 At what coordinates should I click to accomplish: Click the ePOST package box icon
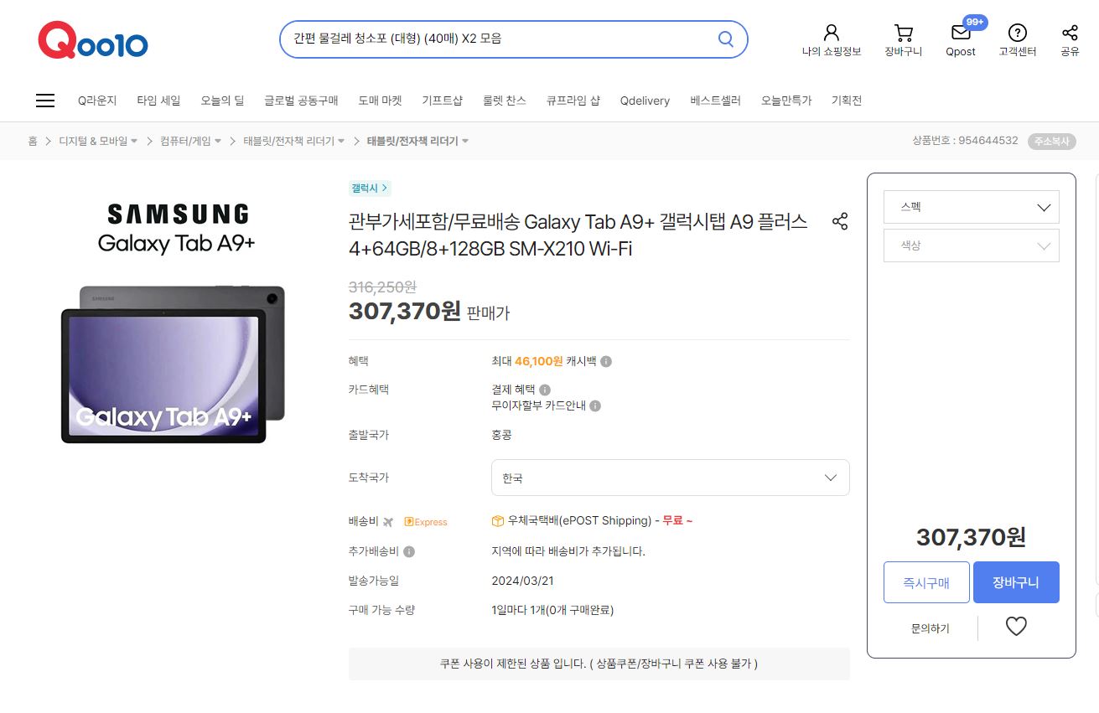(498, 521)
